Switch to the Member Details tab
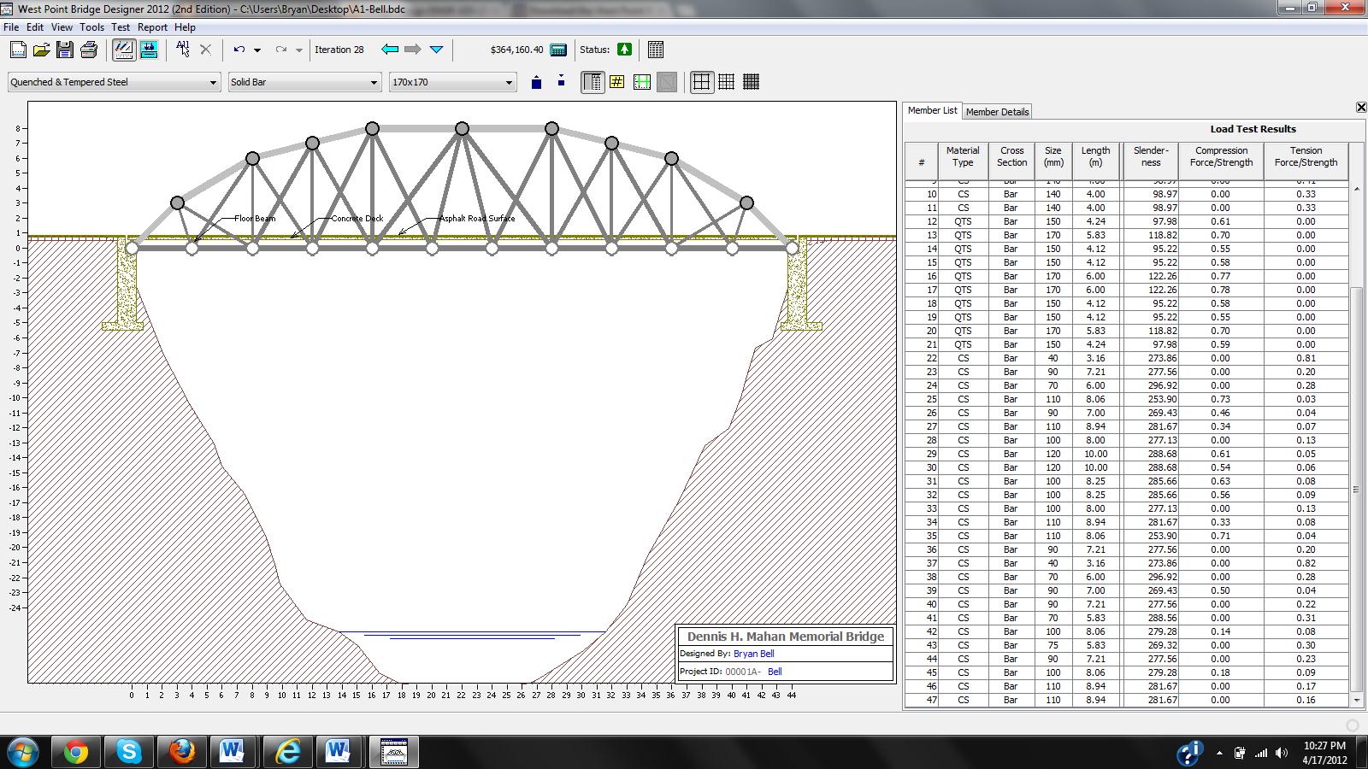Image resolution: width=1368 pixels, height=769 pixels. [x=997, y=112]
